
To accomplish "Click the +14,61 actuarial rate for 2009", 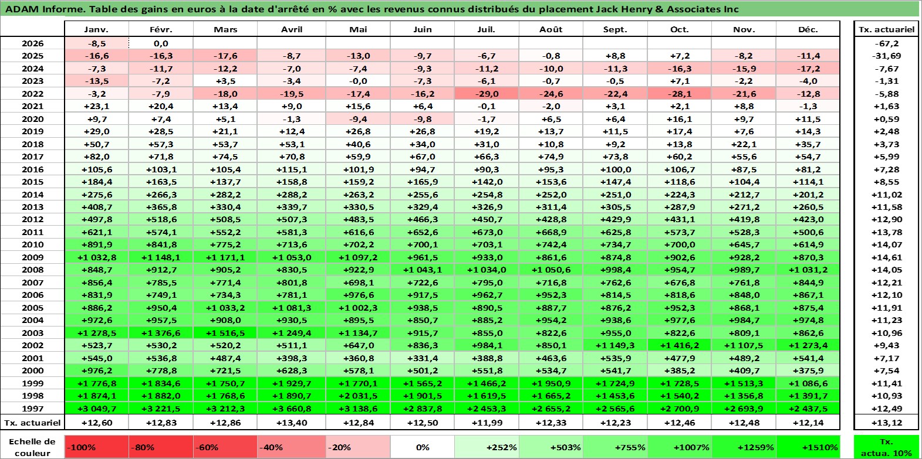I will (886, 257).
